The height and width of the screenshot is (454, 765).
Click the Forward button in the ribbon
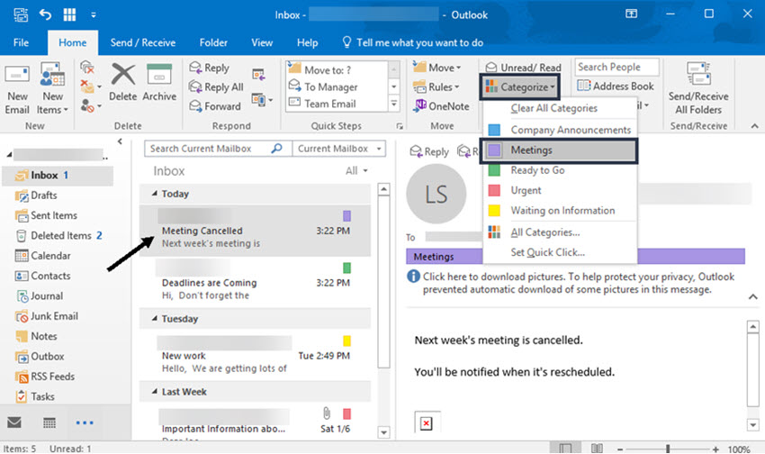[215, 106]
